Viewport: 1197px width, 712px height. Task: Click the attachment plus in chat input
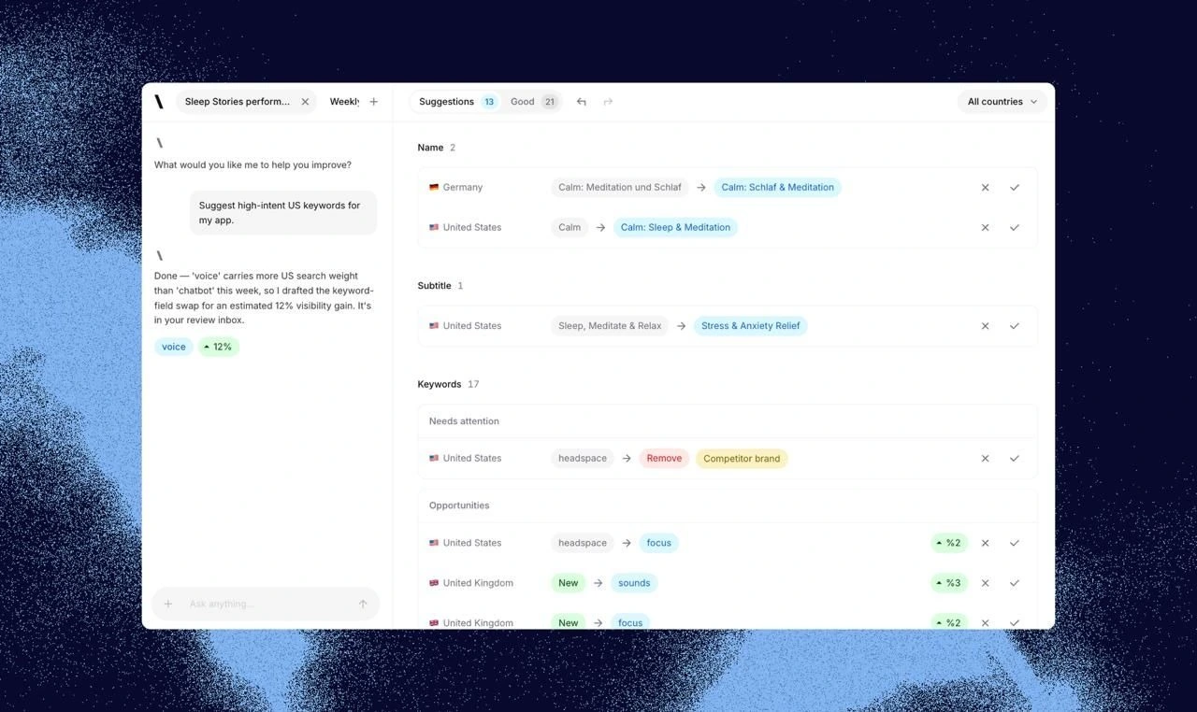tap(168, 604)
